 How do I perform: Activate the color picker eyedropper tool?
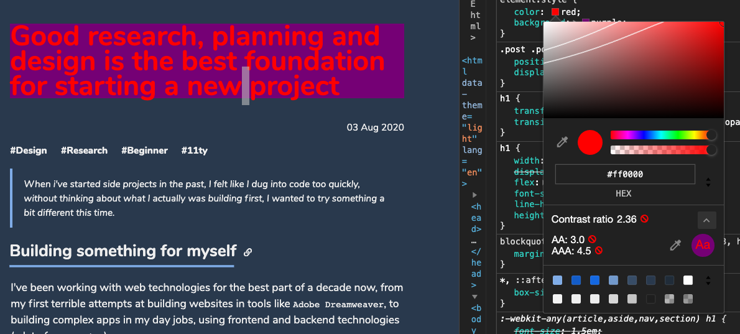(562, 142)
